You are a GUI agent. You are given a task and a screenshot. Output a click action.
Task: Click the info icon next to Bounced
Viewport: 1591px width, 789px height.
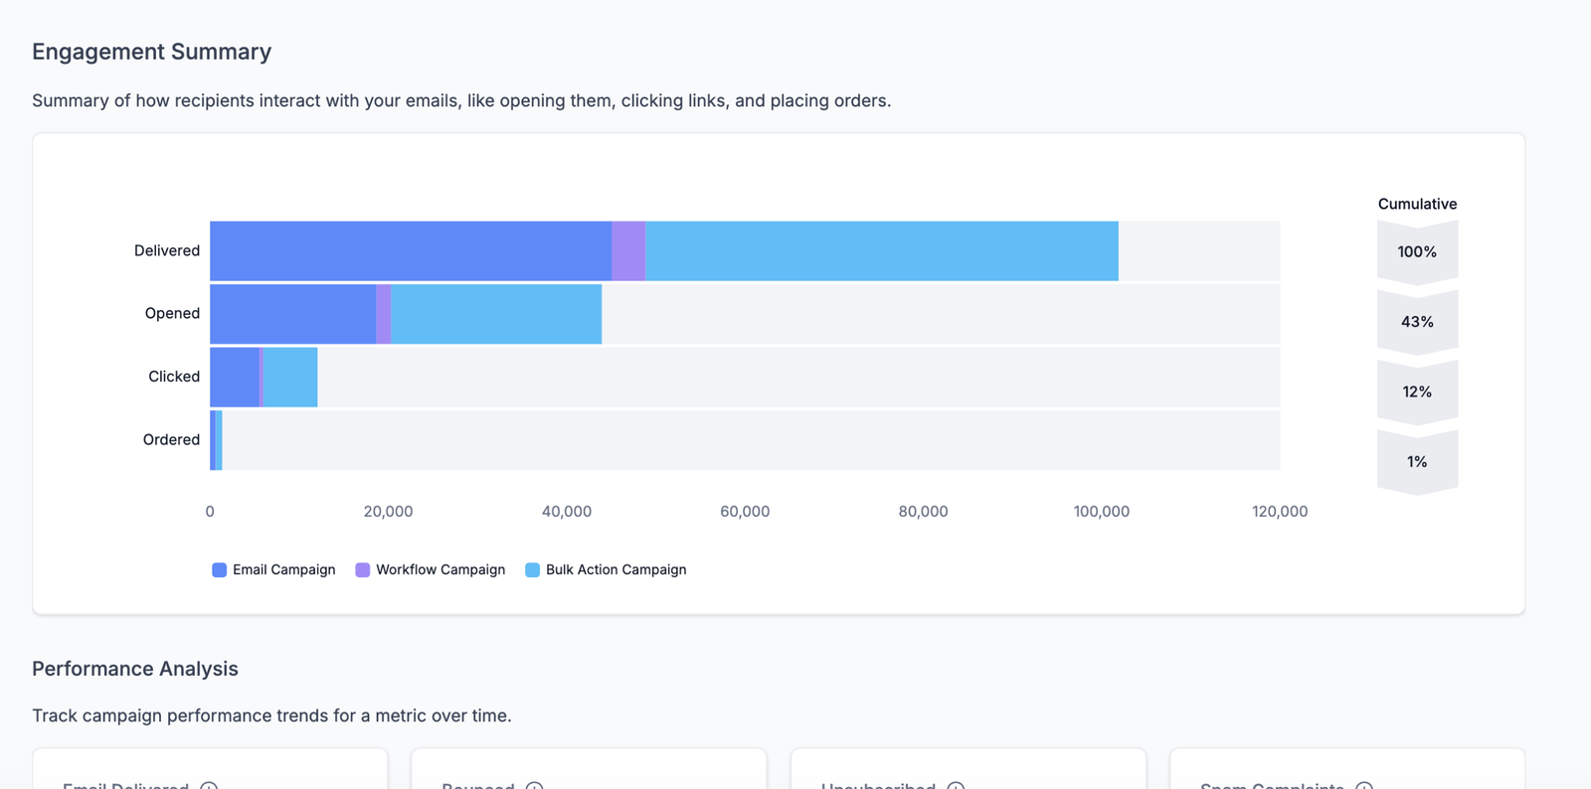[x=534, y=786]
